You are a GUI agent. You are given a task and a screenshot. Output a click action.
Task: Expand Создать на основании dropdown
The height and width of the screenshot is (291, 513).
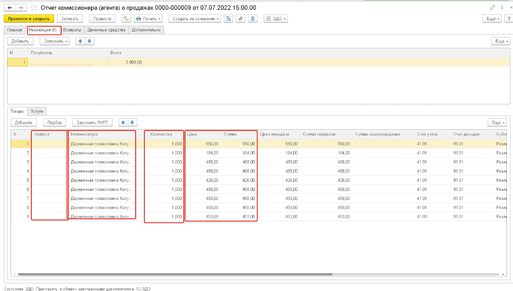(195, 19)
